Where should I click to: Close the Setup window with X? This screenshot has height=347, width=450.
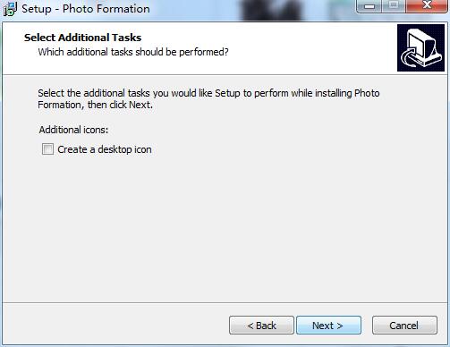pos(427,6)
